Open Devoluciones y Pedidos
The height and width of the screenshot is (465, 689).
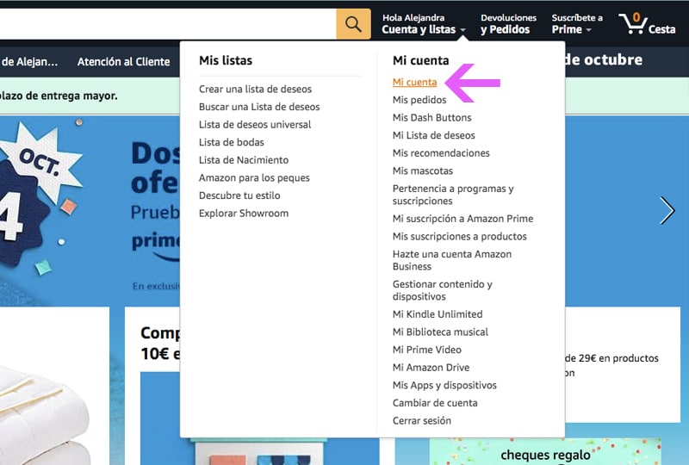tap(508, 24)
